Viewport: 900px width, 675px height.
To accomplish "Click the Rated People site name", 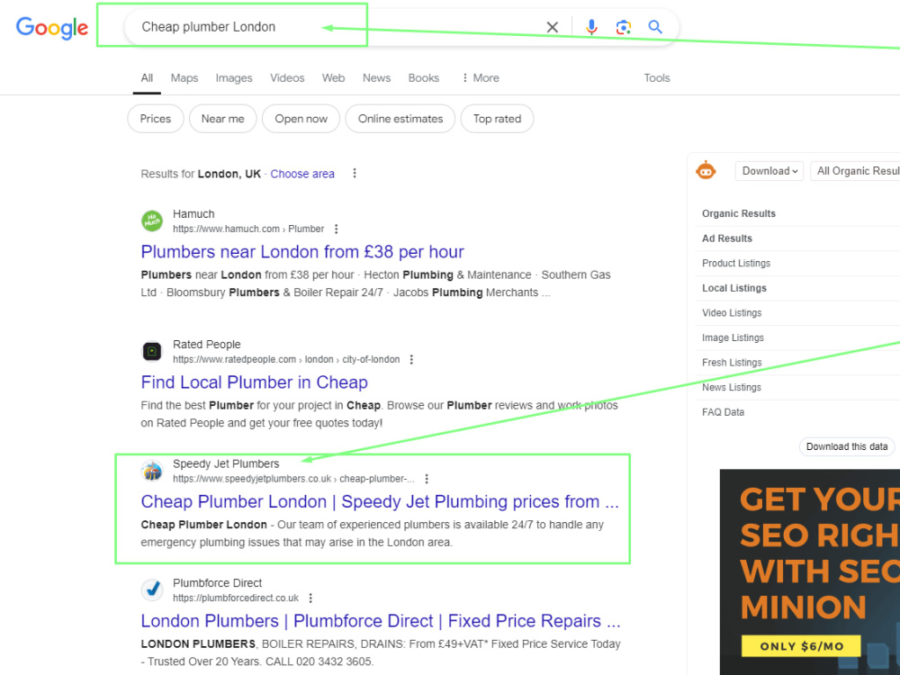I will pyautogui.click(x=207, y=345).
